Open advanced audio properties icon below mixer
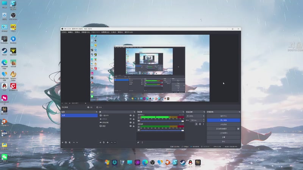 (138, 142)
